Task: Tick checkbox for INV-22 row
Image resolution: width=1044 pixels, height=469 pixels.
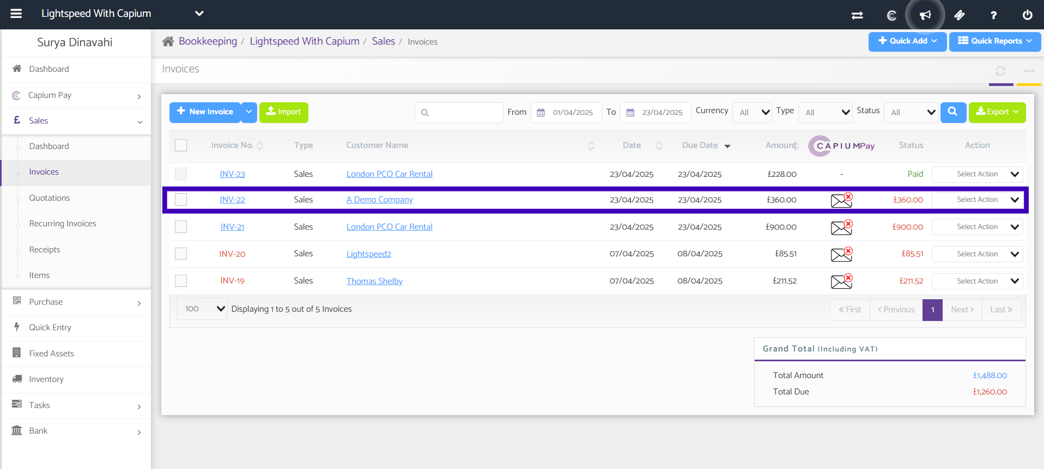Action: click(181, 199)
